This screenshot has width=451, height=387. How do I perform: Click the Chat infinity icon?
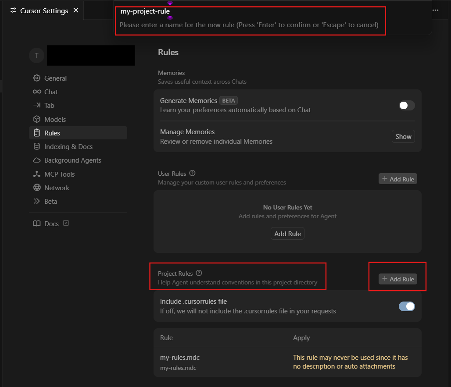[36, 92]
